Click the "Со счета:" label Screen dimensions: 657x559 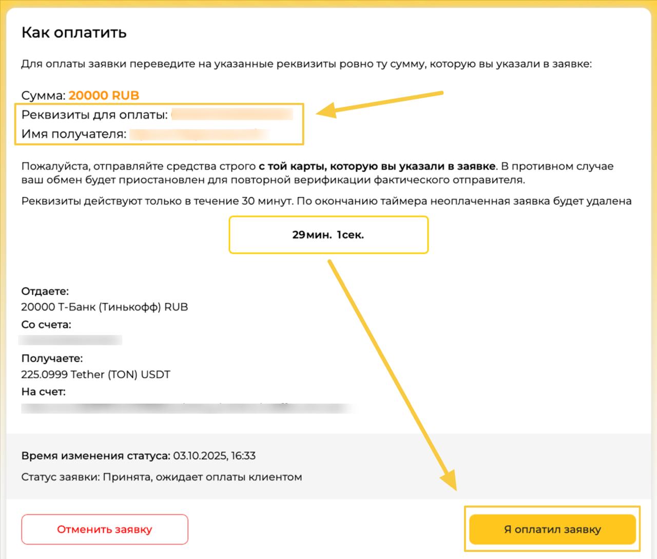(46, 324)
